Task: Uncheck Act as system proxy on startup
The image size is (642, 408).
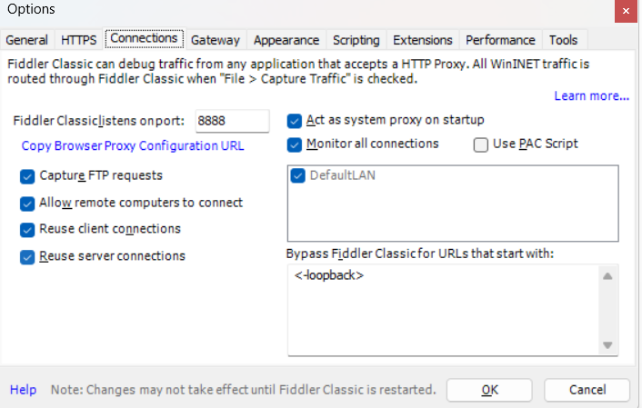Action: (x=295, y=120)
